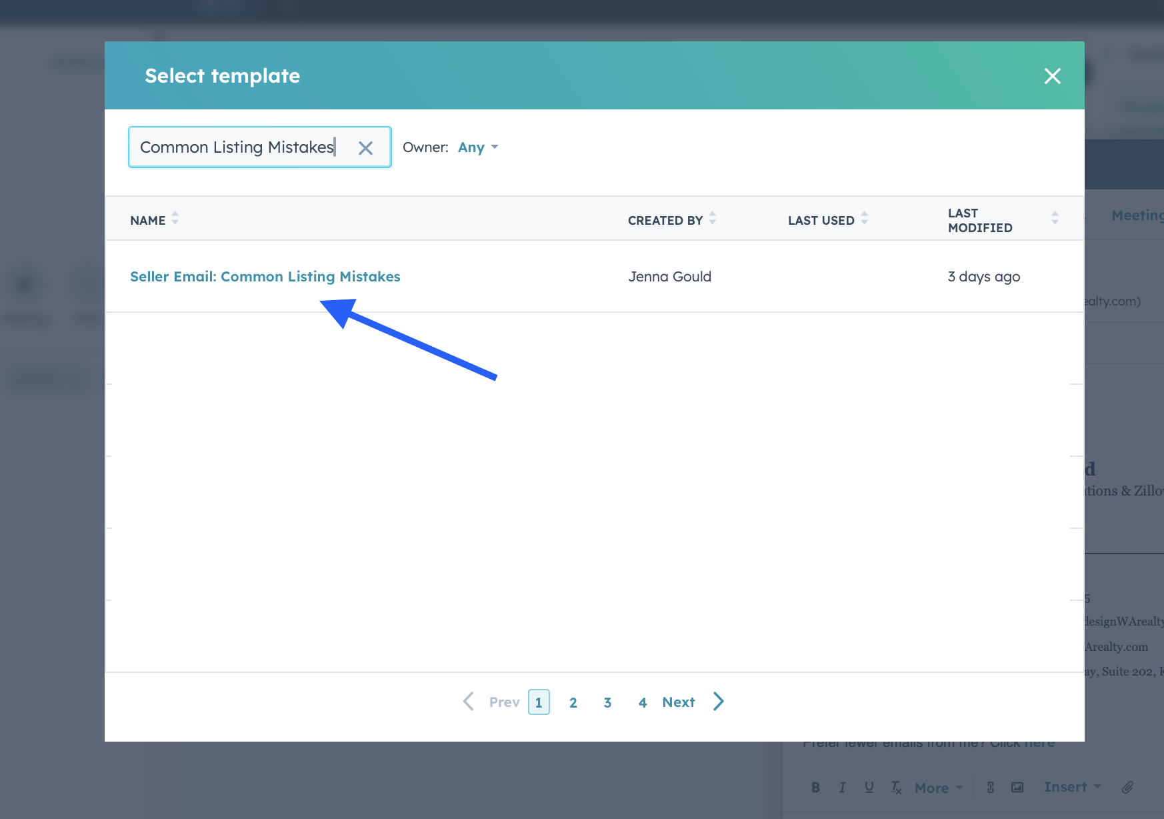Select page 4 in pagination
The height and width of the screenshot is (819, 1164).
pos(642,702)
